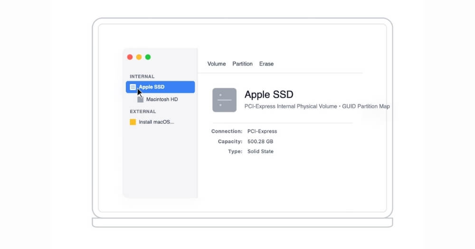
Task: Click the large gray drive icon in details
Action: (x=224, y=100)
